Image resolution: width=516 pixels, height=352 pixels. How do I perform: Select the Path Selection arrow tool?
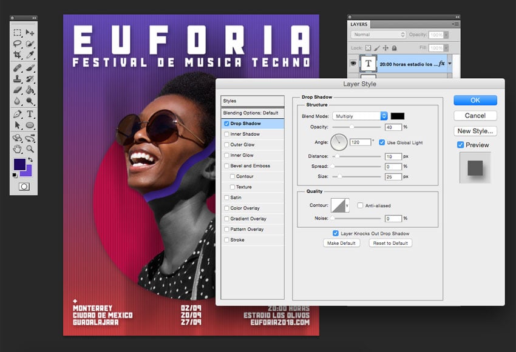18,125
